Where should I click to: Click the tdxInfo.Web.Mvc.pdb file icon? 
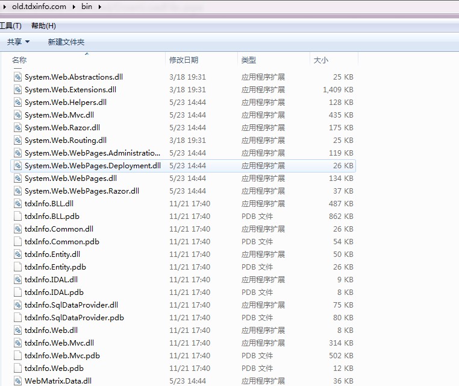click(18, 355)
